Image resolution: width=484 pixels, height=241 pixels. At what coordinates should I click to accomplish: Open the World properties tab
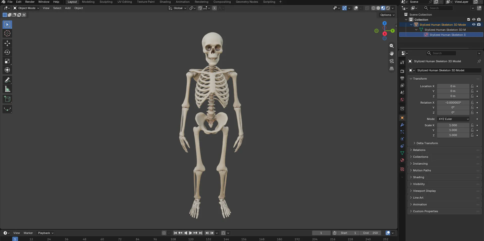[402, 100]
